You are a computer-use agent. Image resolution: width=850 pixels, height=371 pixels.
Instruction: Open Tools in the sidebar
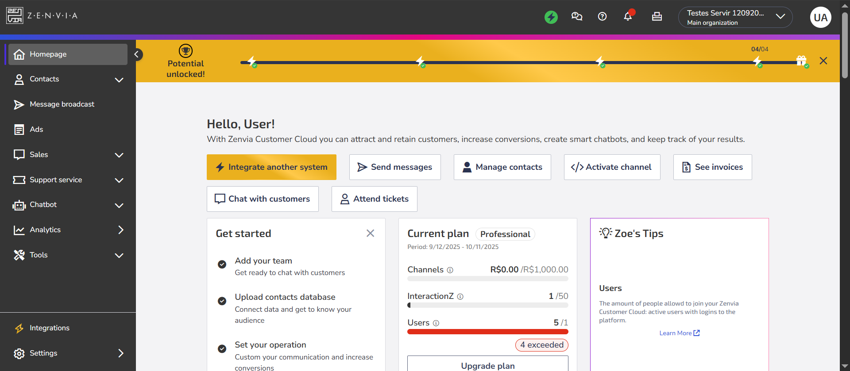point(68,255)
